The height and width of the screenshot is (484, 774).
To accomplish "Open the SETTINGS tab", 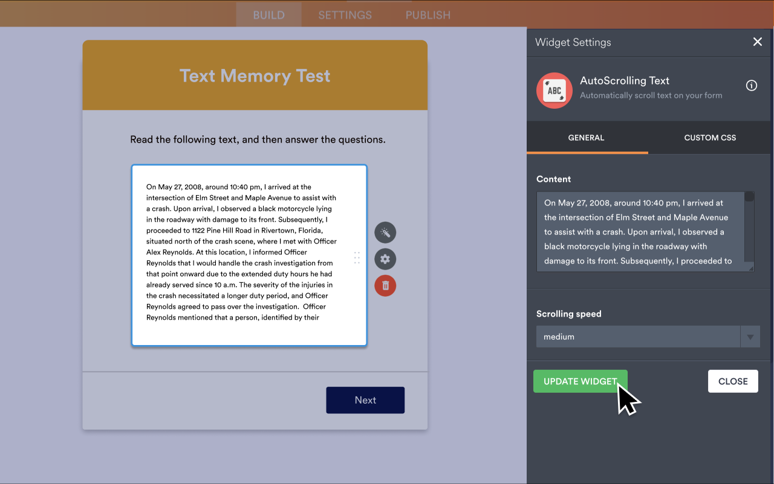I will (345, 15).
